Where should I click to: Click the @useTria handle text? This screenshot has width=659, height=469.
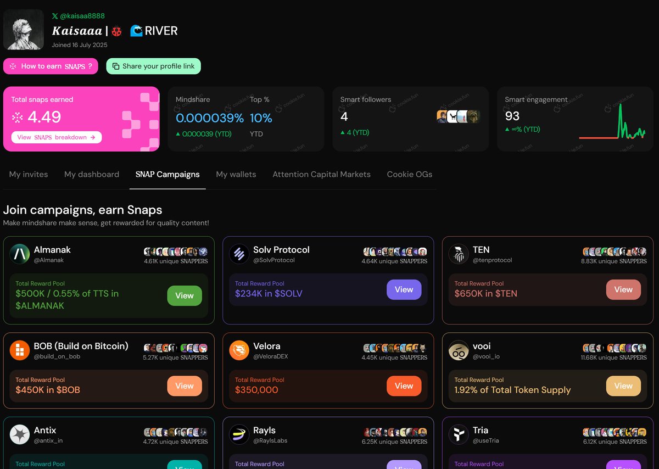click(x=487, y=441)
